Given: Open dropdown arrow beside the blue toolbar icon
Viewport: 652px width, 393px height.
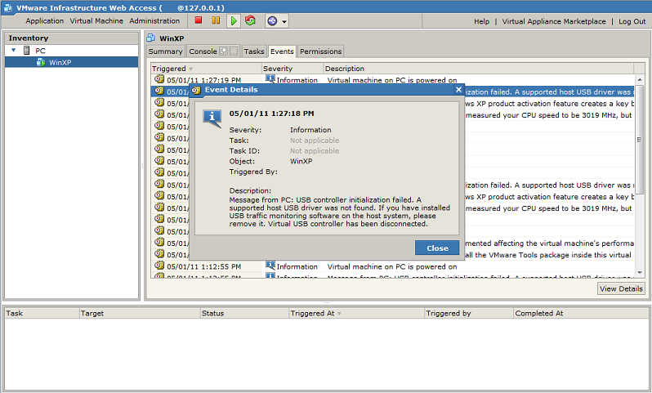Looking at the screenshot, I should click(284, 21).
